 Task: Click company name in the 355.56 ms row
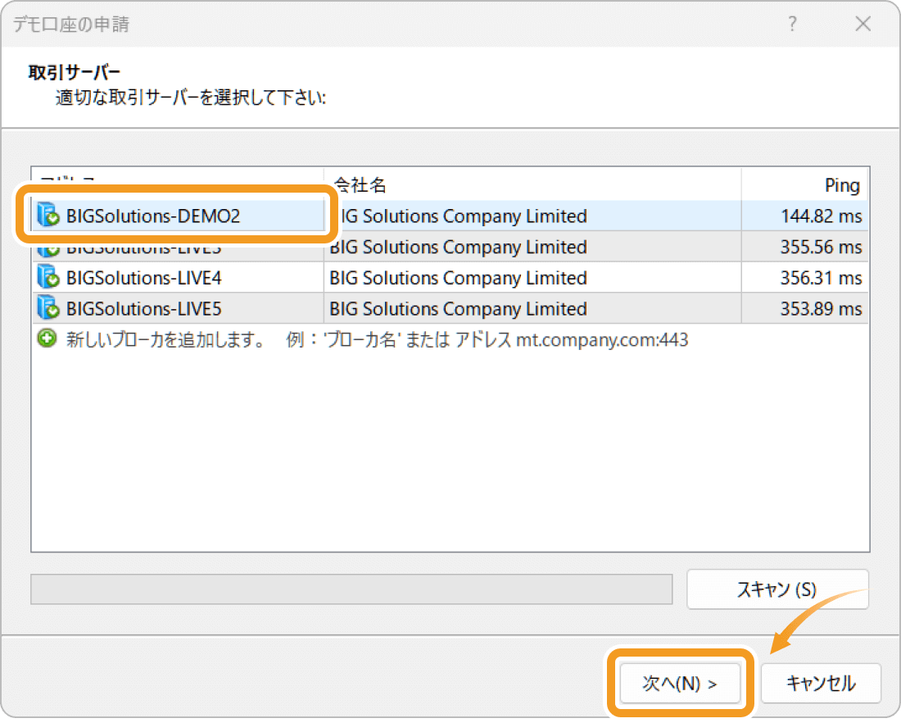pyautogui.click(x=458, y=248)
